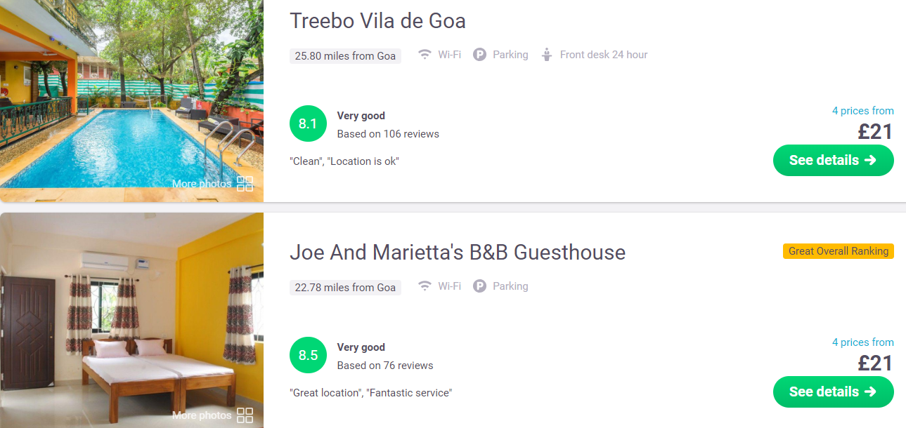Click the 8.5 rating badge for Joe And Marietta's
The height and width of the screenshot is (428, 906).
point(308,356)
